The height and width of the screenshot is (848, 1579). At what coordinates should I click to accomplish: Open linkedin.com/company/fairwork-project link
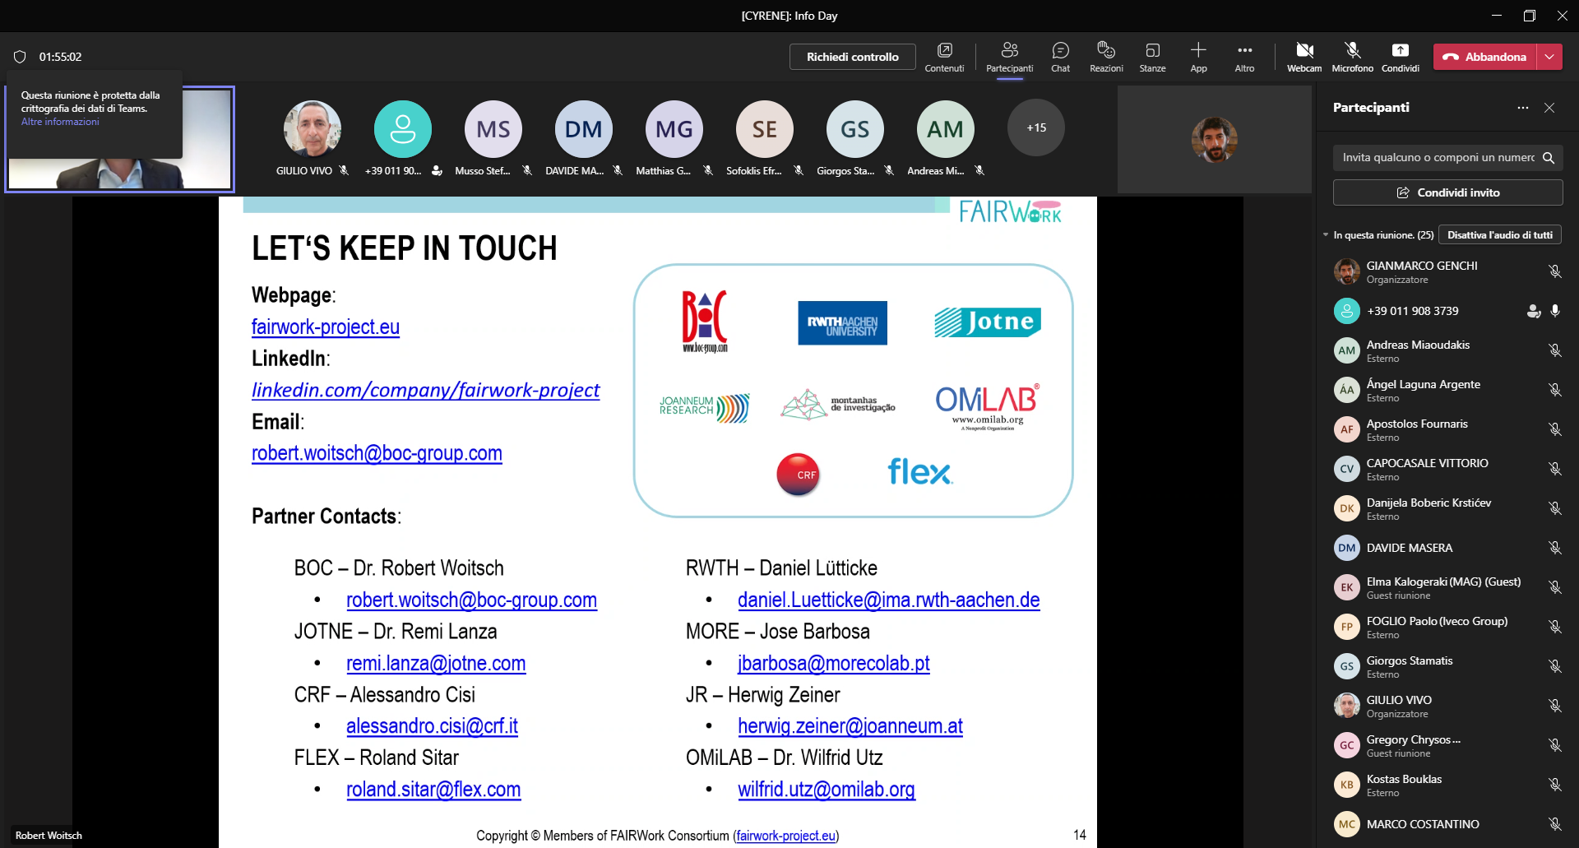pyautogui.click(x=425, y=390)
